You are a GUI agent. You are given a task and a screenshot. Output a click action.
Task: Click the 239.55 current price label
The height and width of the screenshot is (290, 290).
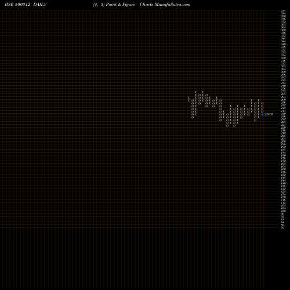(269, 114)
